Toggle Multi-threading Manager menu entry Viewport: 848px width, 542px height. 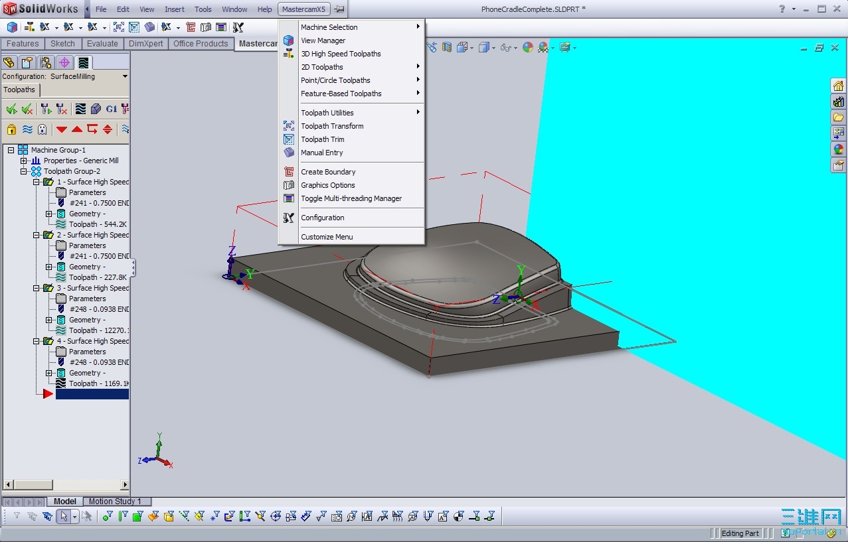click(x=351, y=198)
